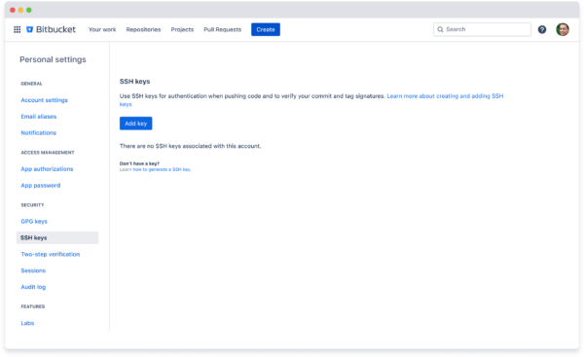Image resolution: width=584 pixels, height=357 pixels.
Task: Select GPG keys in the Security section
Action: 34,222
